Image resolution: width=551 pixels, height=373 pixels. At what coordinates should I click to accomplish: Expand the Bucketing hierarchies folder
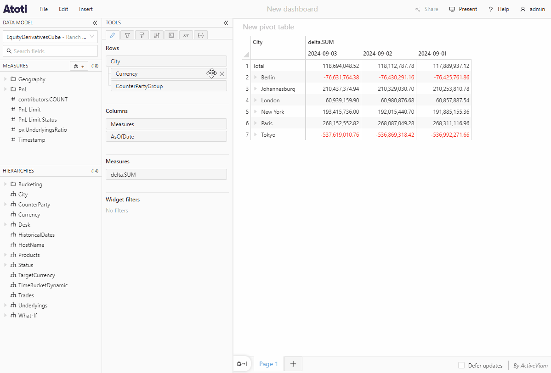pos(6,184)
